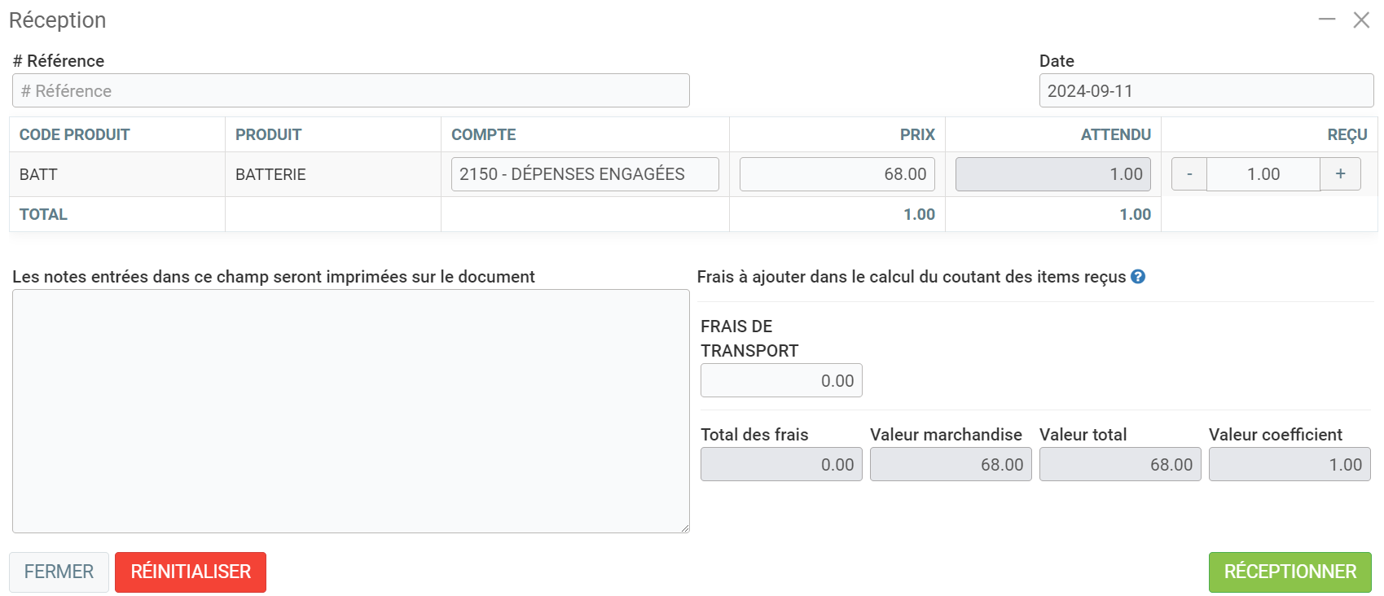Click the Valeur total field
1384x596 pixels.
point(1120,465)
